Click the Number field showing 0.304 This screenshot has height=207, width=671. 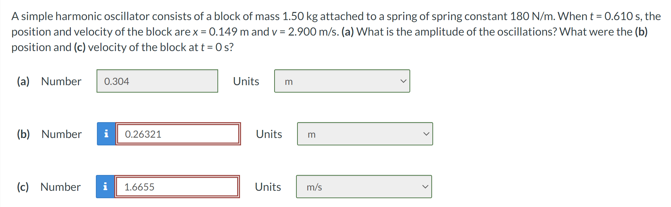(x=157, y=81)
